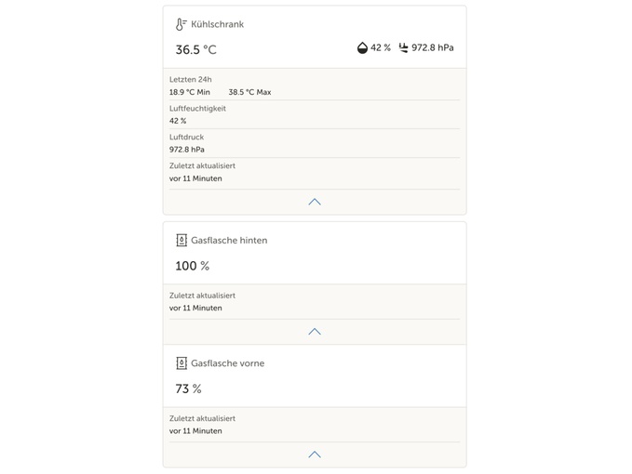Image resolution: width=632 pixels, height=474 pixels.
Task: Click the humidity droplet icon
Action: point(362,48)
